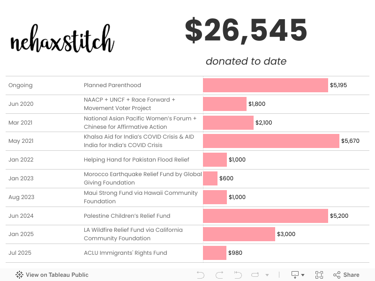Image resolution: width=375 pixels, height=281 pixels.
Task: Select the Revert icon to reset the view
Action: (x=238, y=275)
